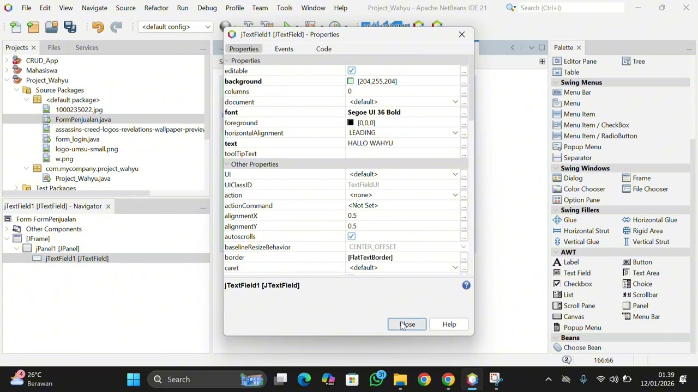The image size is (698, 392).
Task: Open the UI property dropdown
Action: pyautogui.click(x=455, y=174)
